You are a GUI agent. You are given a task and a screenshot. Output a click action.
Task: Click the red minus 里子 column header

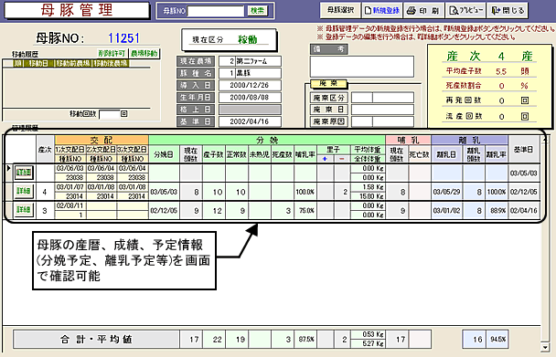pyautogui.click(x=342, y=159)
